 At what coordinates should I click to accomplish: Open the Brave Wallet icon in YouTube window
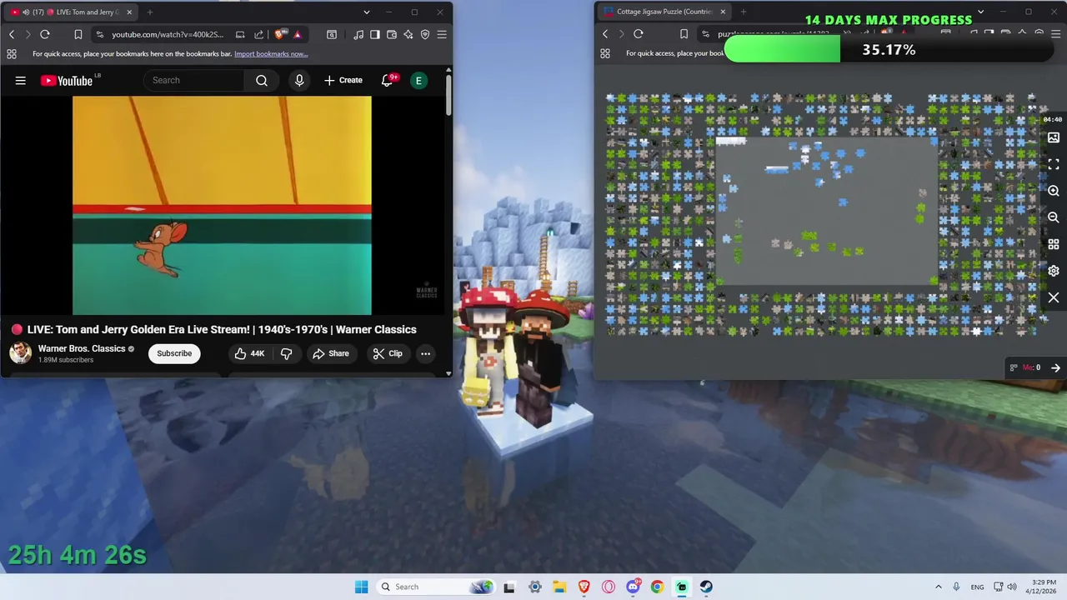[x=392, y=34]
